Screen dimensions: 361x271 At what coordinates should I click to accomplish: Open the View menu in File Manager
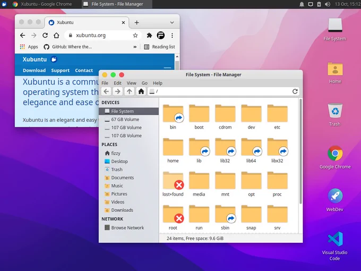(132, 83)
